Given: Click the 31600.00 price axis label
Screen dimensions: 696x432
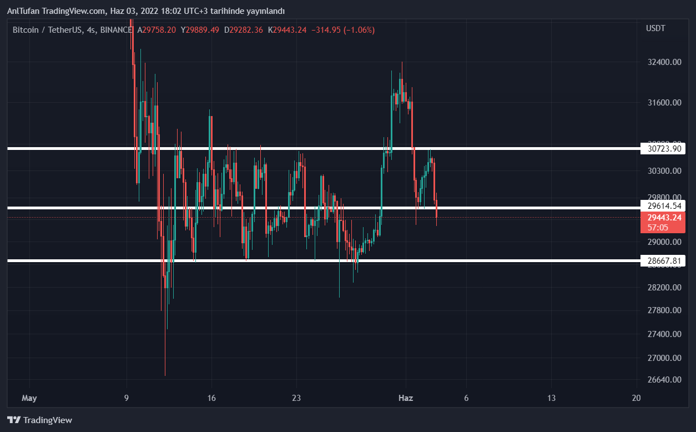Looking at the screenshot, I should [x=663, y=103].
